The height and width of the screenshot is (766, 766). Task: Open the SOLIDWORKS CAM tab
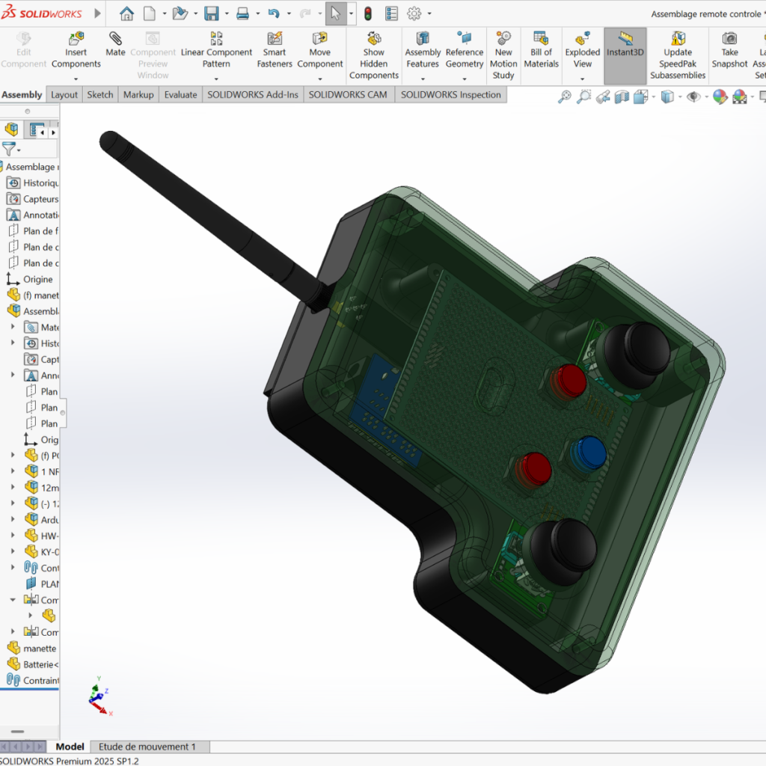348,95
